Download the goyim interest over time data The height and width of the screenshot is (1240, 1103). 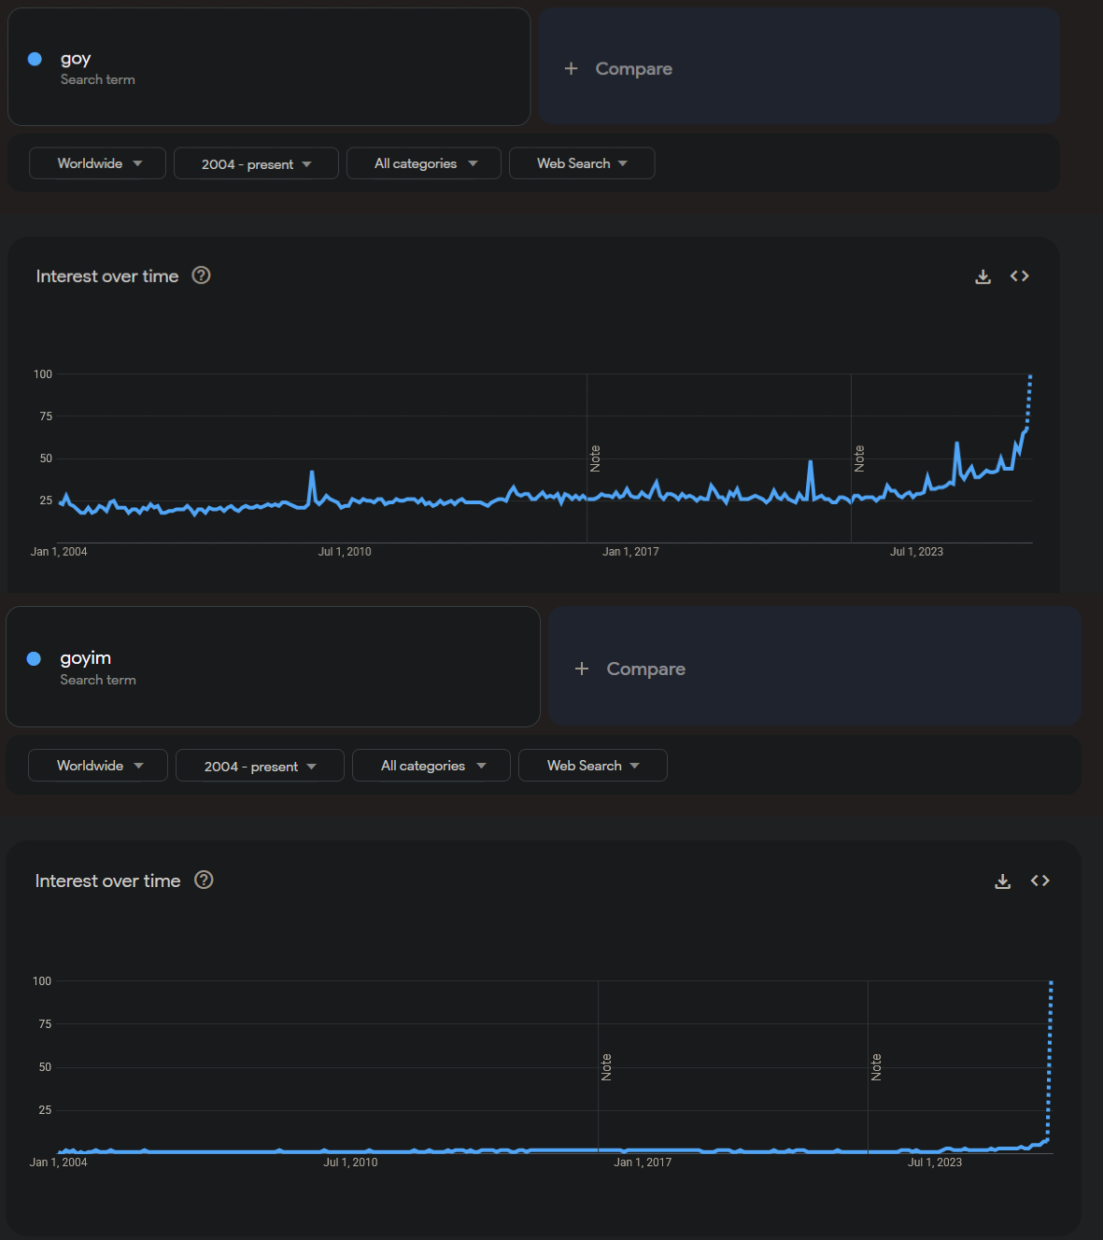point(1002,881)
